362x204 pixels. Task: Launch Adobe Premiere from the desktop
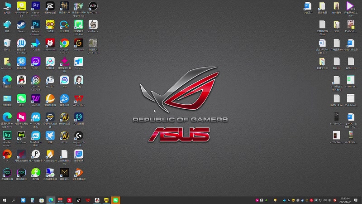tap(36, 9)
